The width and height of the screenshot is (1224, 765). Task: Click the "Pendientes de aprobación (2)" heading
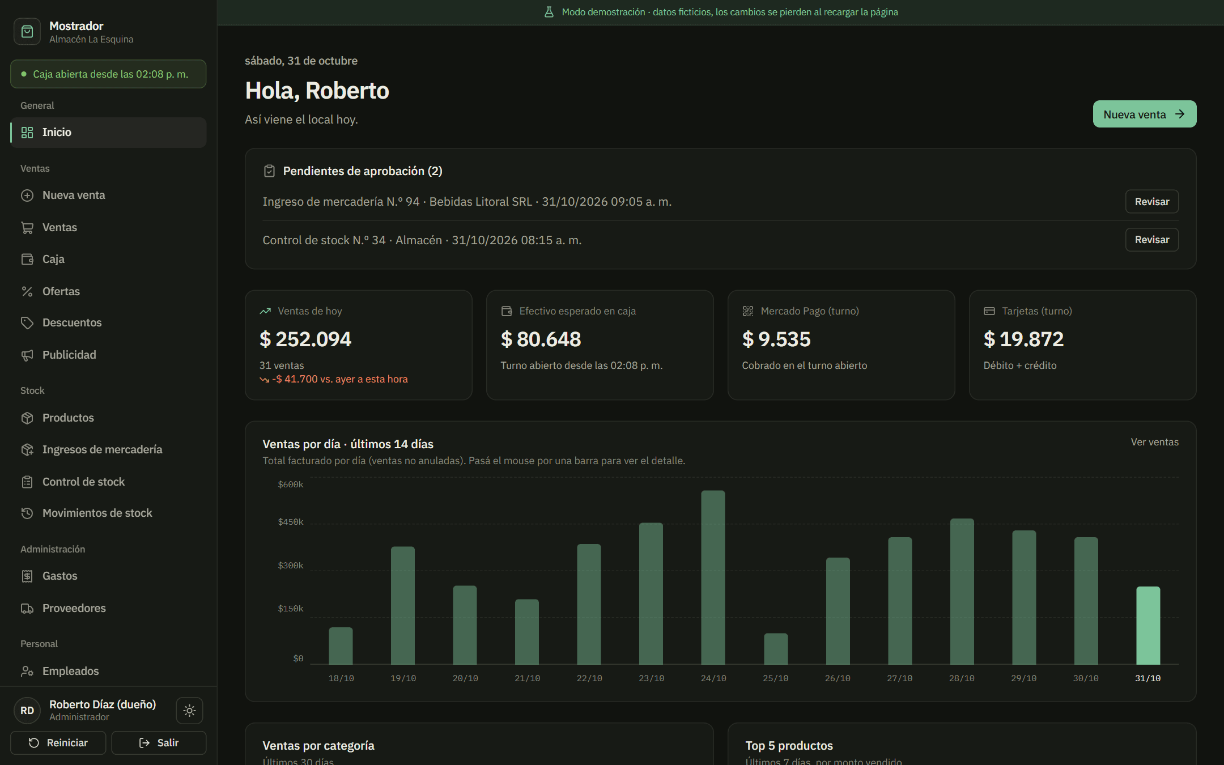(x=363, y=171)
